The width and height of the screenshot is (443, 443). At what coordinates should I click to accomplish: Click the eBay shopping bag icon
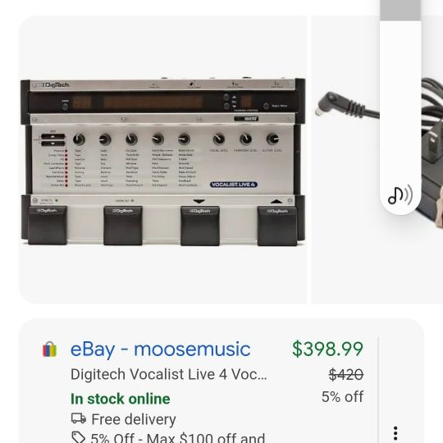point(50,349)
